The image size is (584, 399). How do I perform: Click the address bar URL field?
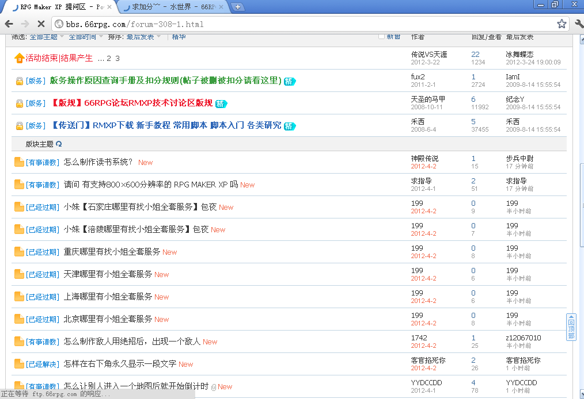pyautogui.click(x=309, y=24)
